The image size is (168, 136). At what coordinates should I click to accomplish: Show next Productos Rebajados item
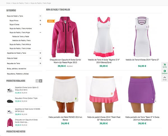(41, 81)
